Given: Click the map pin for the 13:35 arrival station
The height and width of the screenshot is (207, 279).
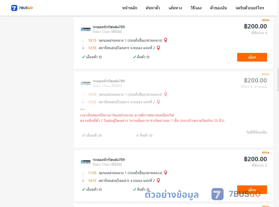Looking at the screenshot, I should pyautogui.click(x=158, y=102).
